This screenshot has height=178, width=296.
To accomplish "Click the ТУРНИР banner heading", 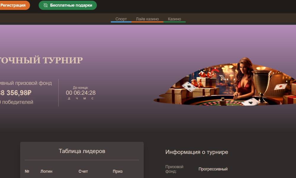I will (41, 60).
